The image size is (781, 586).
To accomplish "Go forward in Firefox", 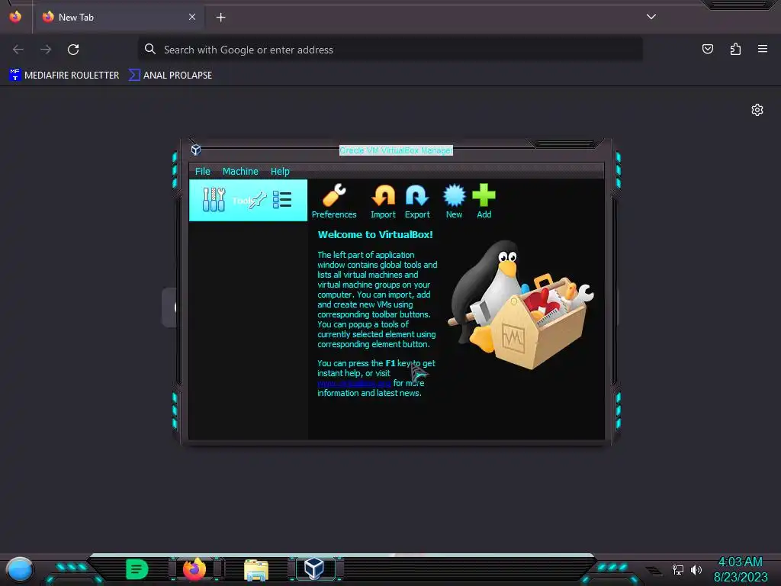I will point(46,50).
